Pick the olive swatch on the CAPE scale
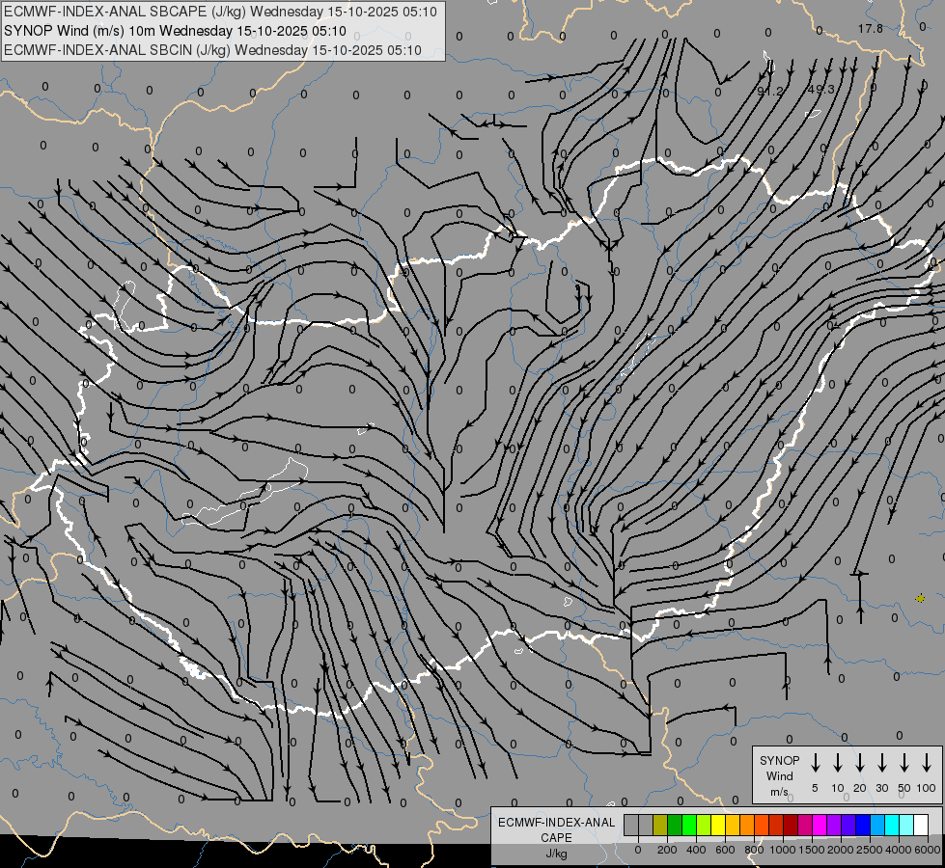 [x=660, y=825]
